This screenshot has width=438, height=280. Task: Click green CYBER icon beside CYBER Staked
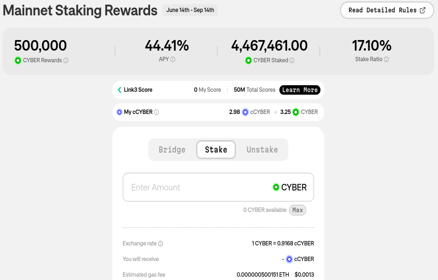(x=249, y=60)
